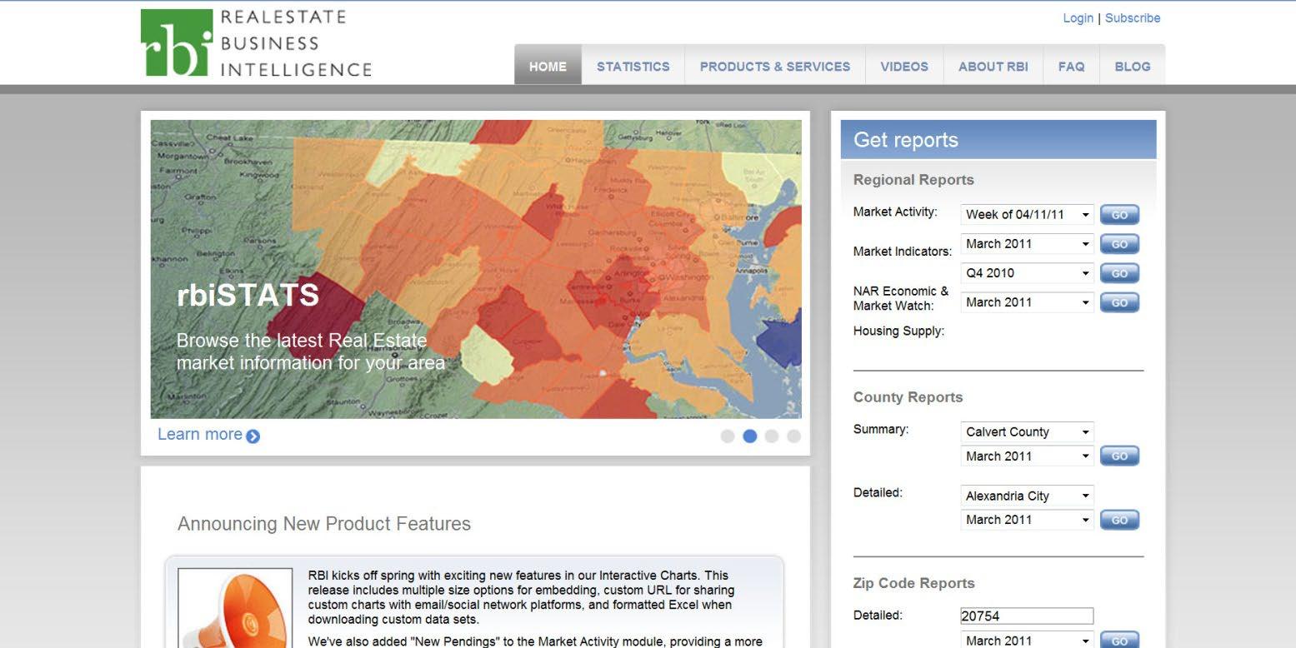Click the "Market Indicators:" label

pos(903,252)
